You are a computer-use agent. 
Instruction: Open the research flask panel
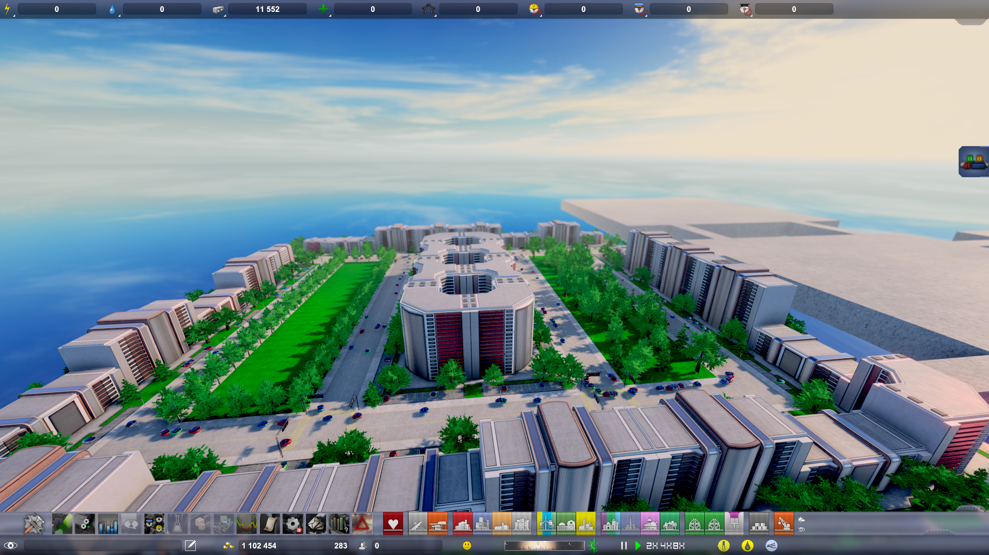pyautogui.click(x=177, y=524)
